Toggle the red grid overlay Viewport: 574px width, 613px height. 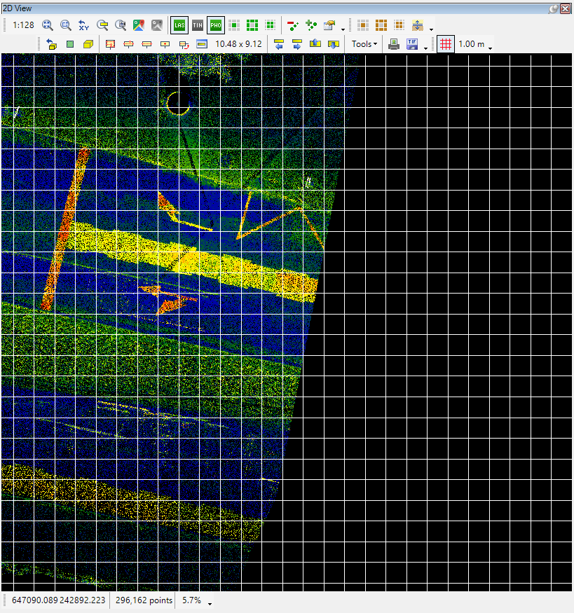(x=446, y=44)
